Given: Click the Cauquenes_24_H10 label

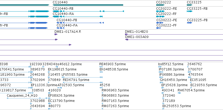Looking at the screenshot, I should point(22,96).
